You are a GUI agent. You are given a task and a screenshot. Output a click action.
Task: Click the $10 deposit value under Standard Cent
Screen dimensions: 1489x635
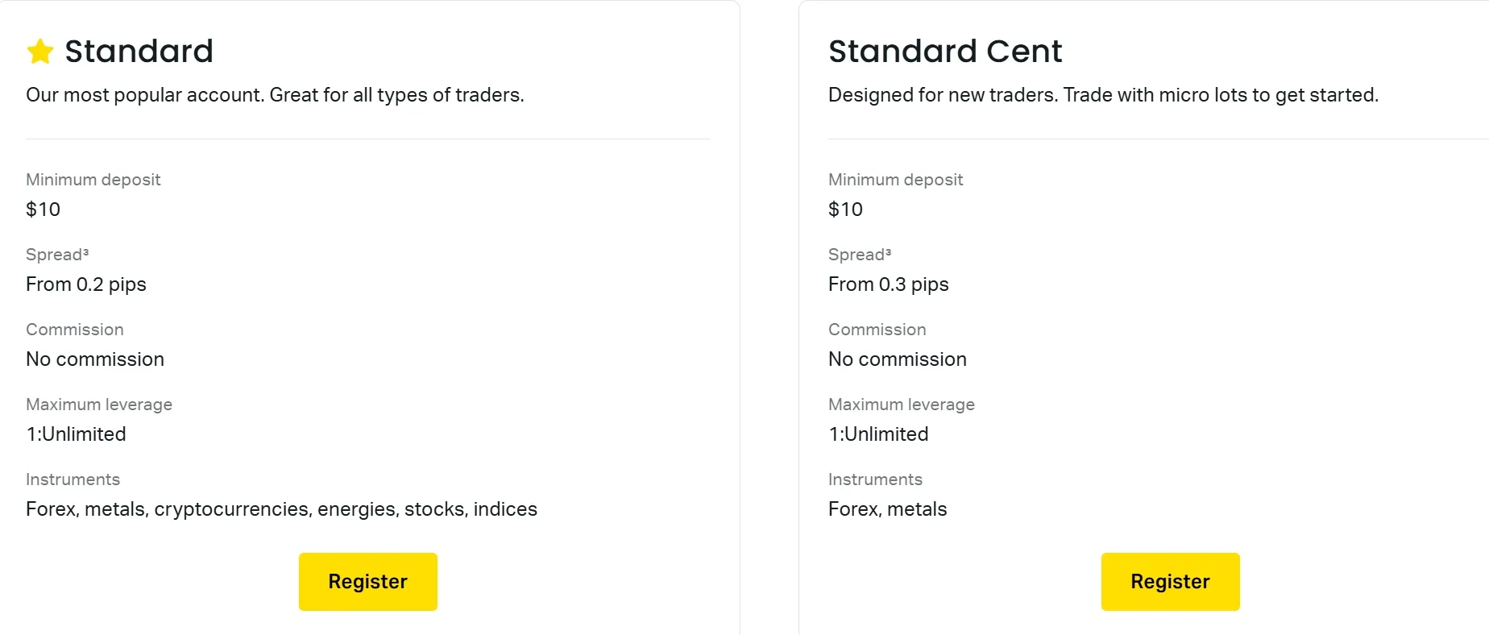tap(845, 209)
